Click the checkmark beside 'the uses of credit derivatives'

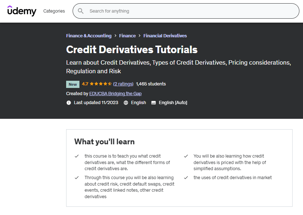pos(186,178)
